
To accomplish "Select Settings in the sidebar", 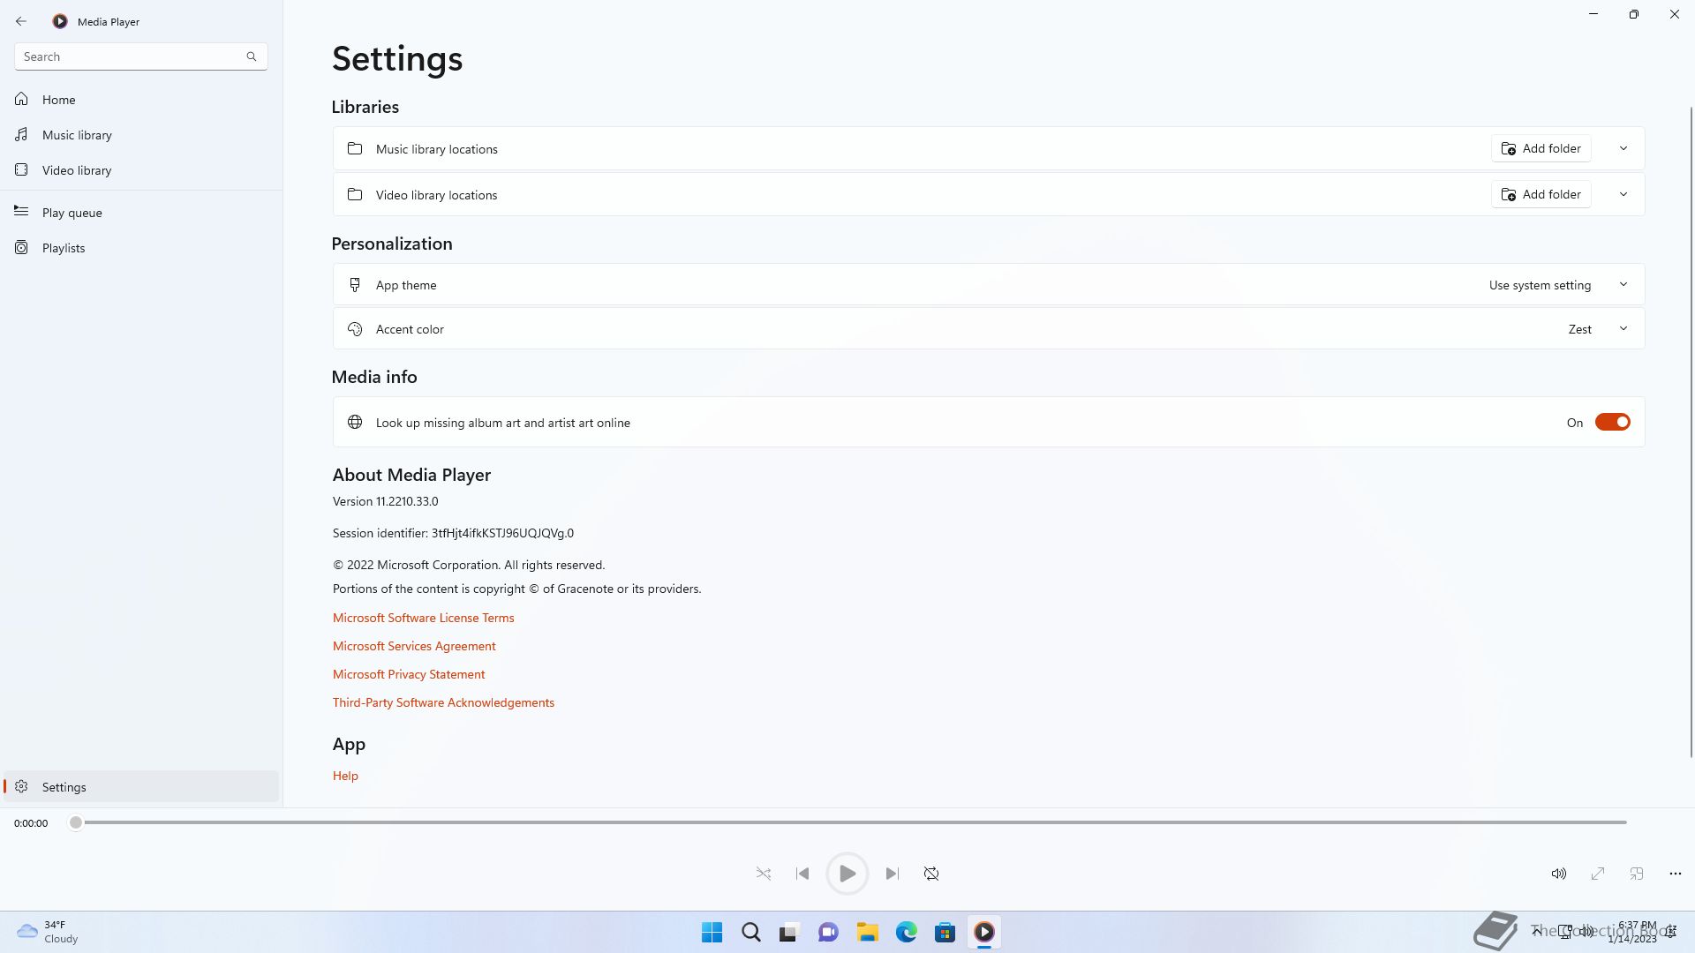I will click(x=141, y=787).
